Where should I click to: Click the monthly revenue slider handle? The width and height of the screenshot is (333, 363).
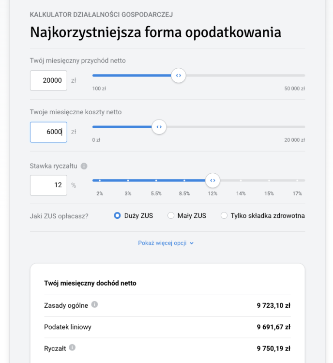click(x=179, y=76)
